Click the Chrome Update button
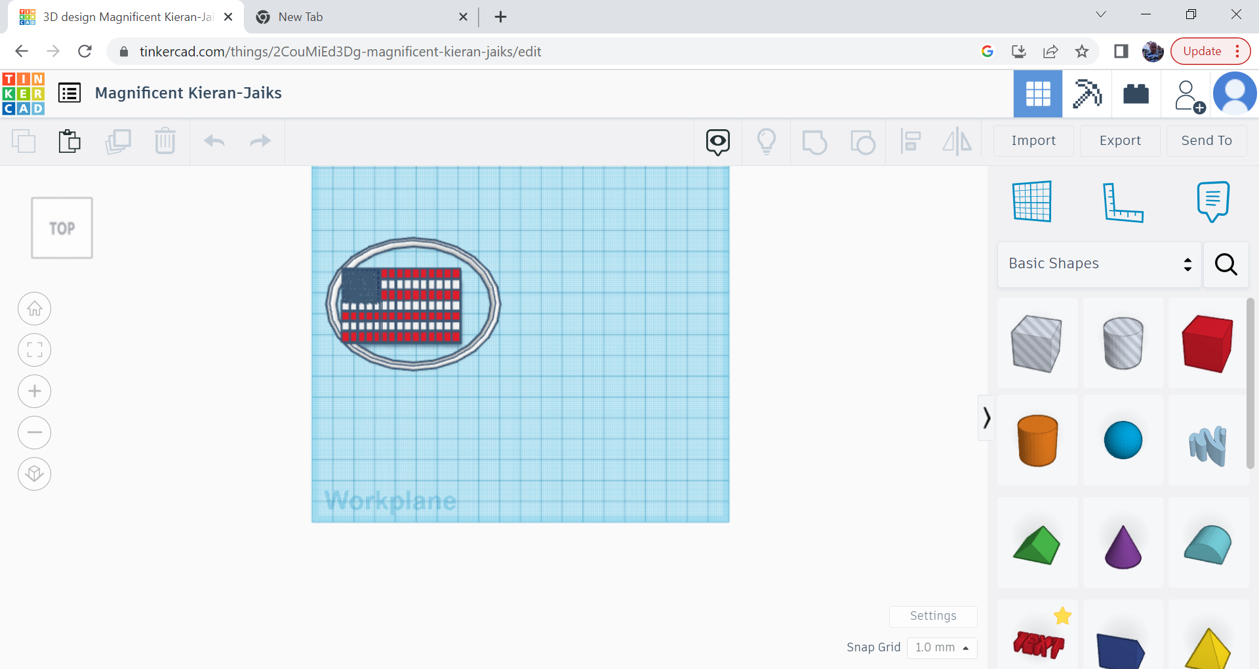Image resolution: width=1259 pixels, height=669 pixels. point(1210,51)
